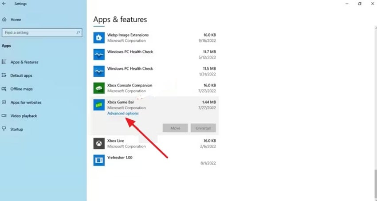This screenshot has width=377, height=201.
Task: Click icon of Windows PC Health Check 11.5 MB
Action: click(99, 71)
